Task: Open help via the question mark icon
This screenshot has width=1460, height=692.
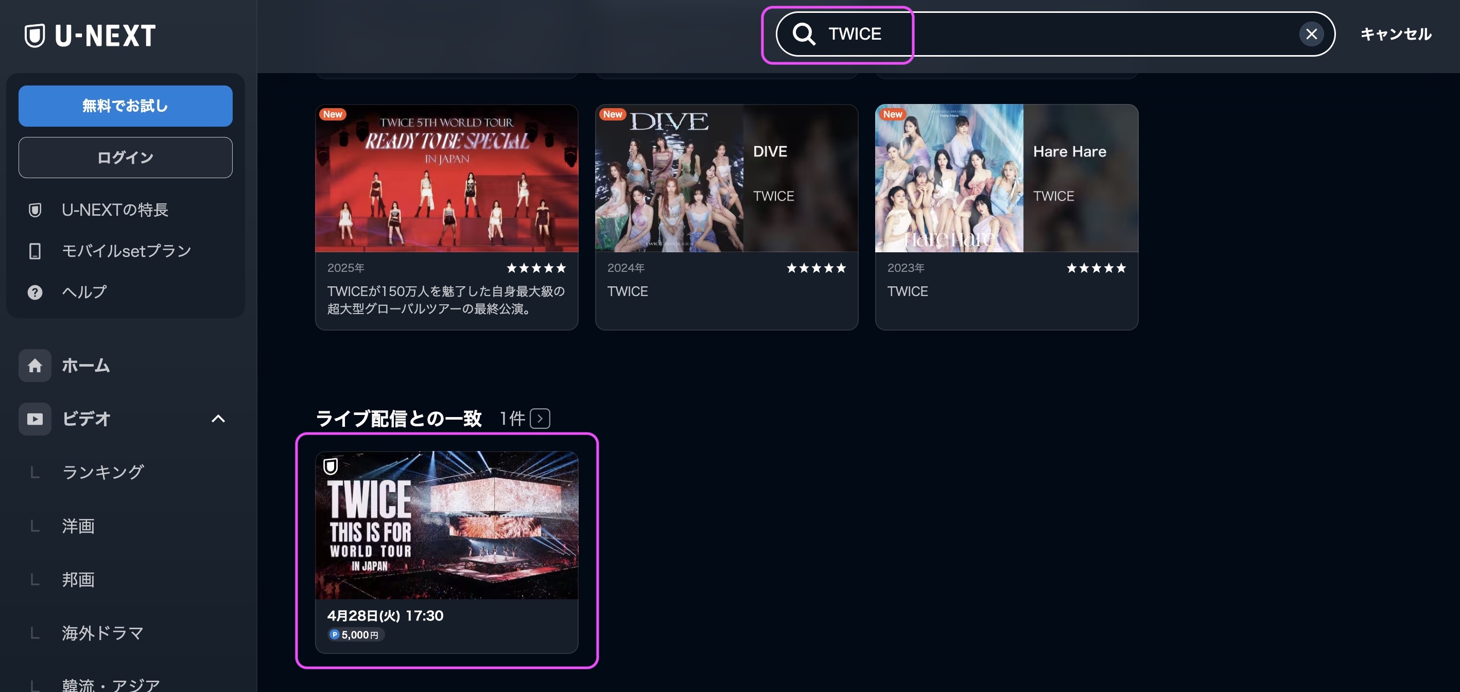Action: pos(34,292)
